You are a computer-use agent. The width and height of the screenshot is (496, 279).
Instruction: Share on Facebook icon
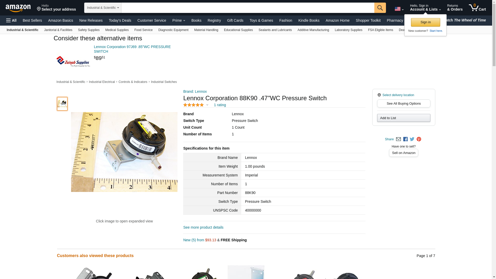coord(405,139)
